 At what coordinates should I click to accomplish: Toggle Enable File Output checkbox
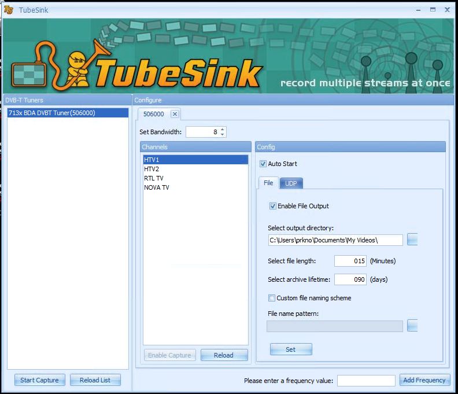(272, 206)
